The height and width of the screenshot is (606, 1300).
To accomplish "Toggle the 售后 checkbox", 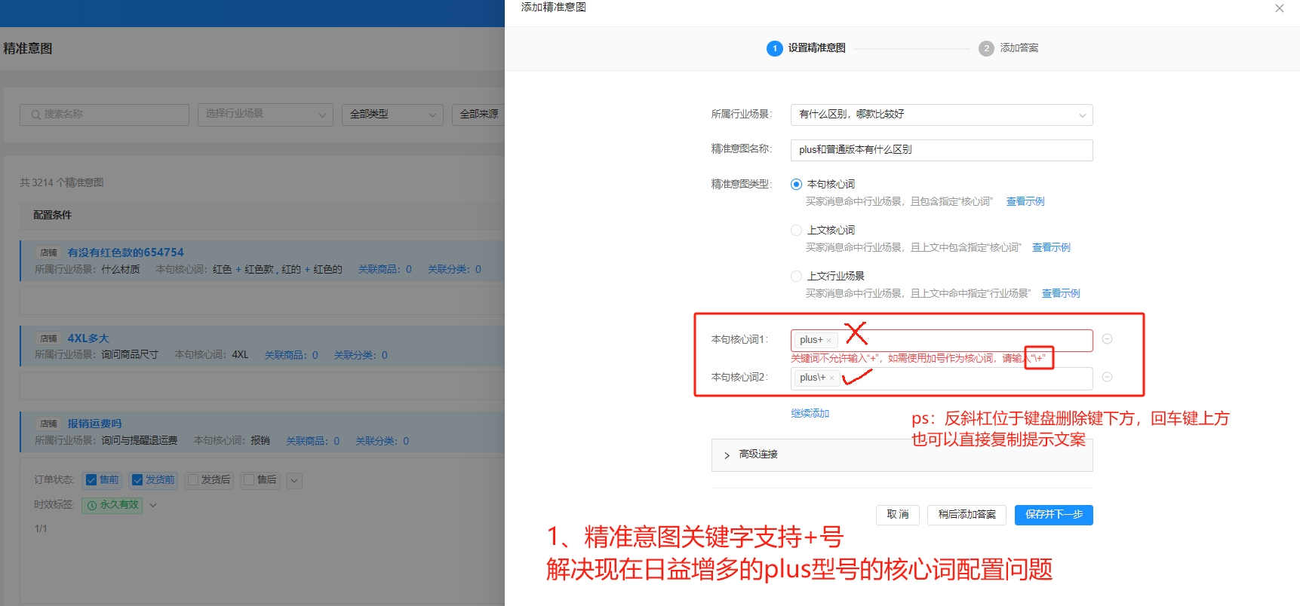I will [x=249, y=480].
